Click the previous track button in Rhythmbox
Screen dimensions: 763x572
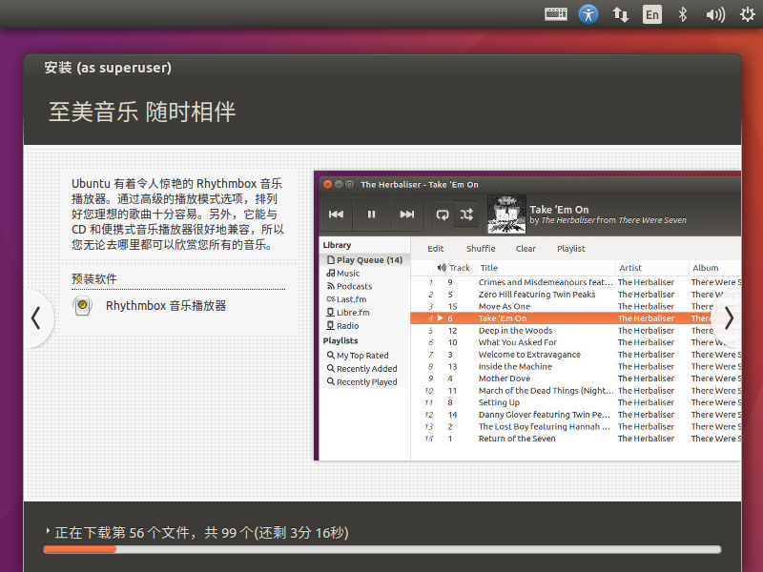tap(337, 214)
